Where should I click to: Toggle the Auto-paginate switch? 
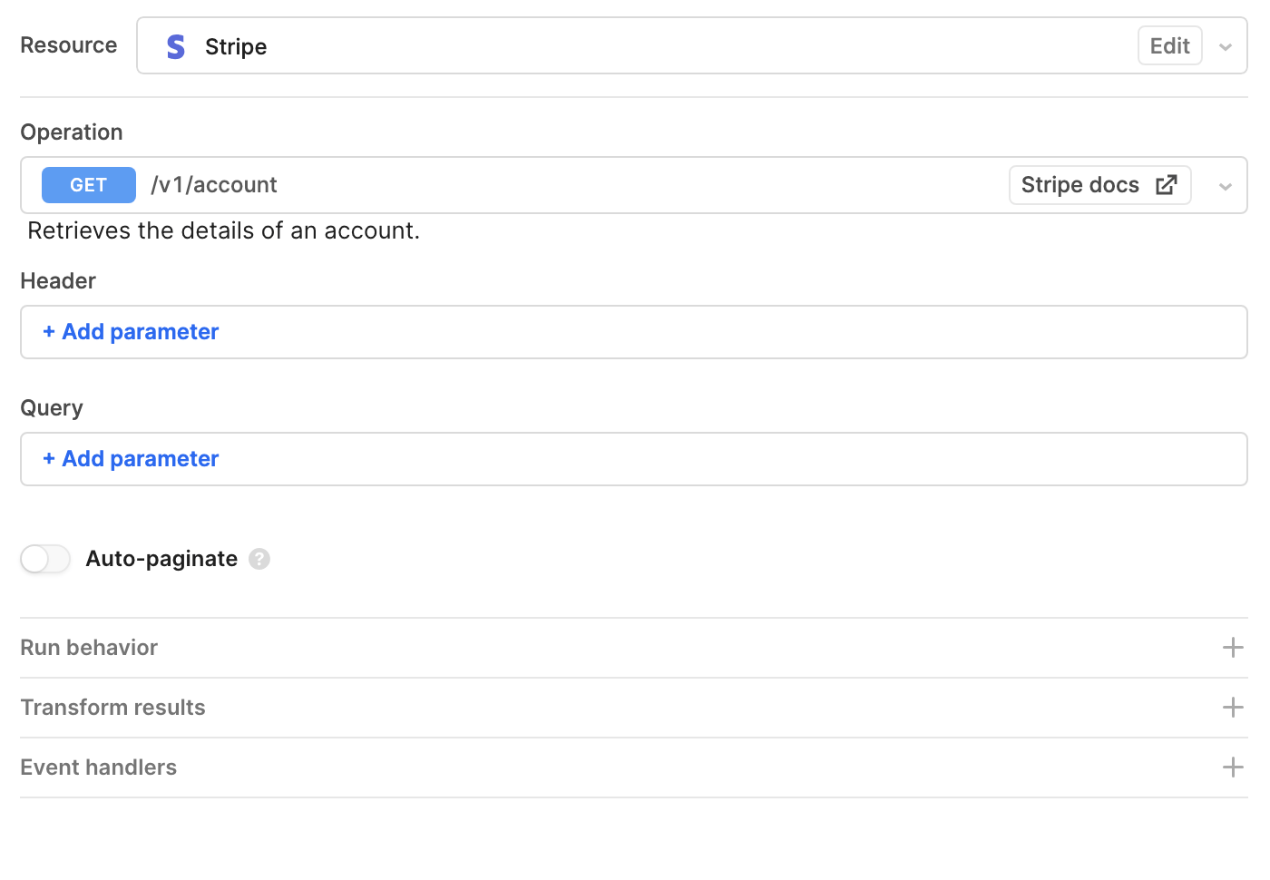click(45, 559)
